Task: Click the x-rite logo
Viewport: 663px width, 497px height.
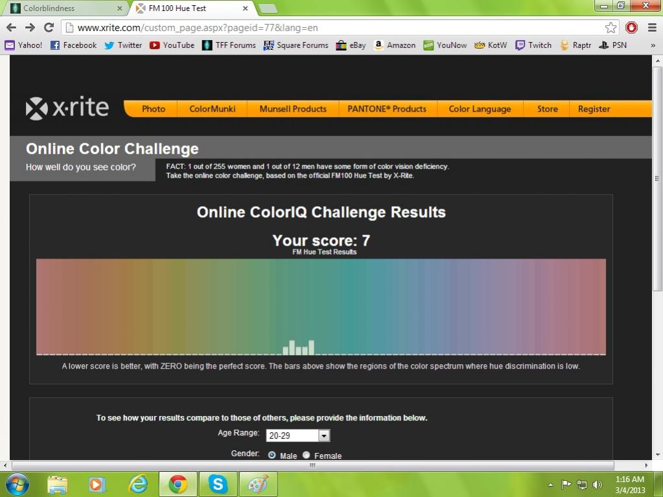Action: point(67,108)
